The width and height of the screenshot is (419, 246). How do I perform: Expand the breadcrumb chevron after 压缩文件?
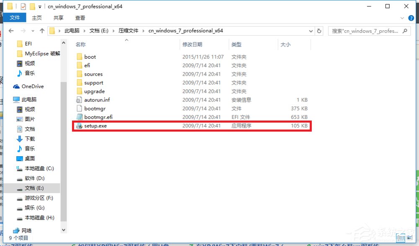click(142, 31)
